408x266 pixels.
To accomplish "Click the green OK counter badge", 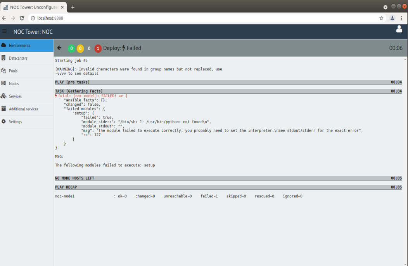I will (x=72, y=48).
